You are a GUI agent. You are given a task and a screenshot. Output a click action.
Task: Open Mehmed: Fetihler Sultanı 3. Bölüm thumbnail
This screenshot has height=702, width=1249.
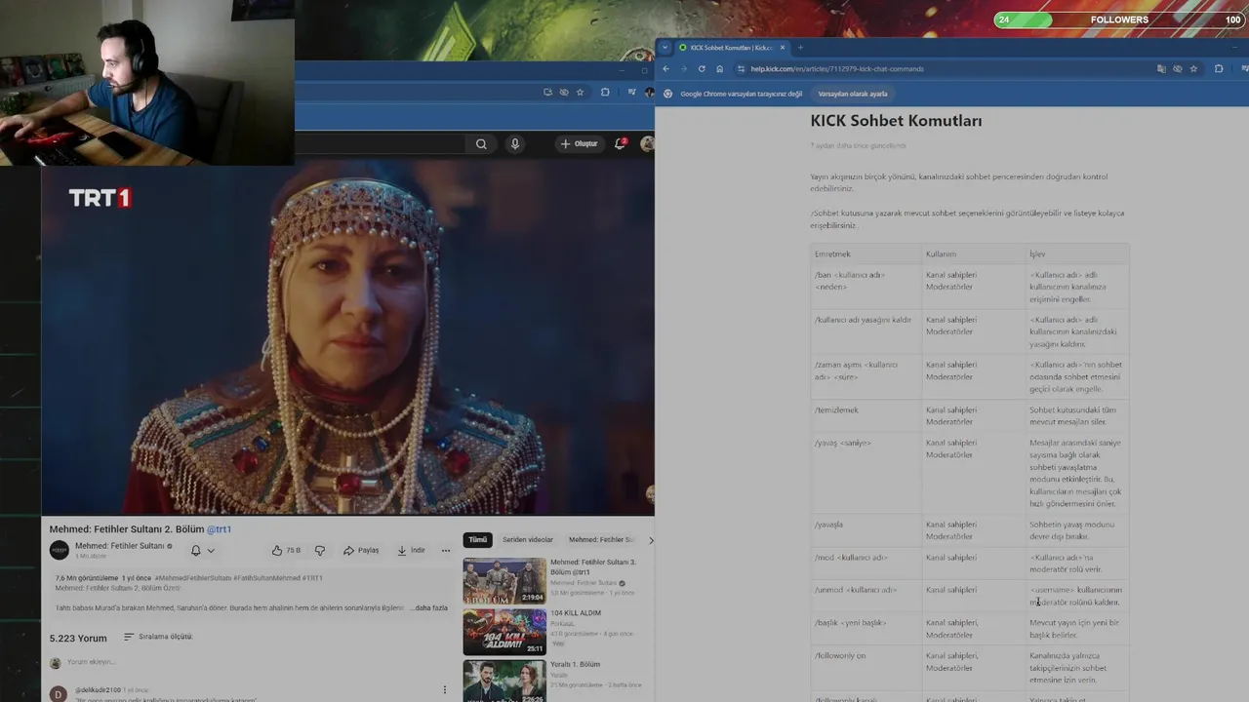(504, 580)
